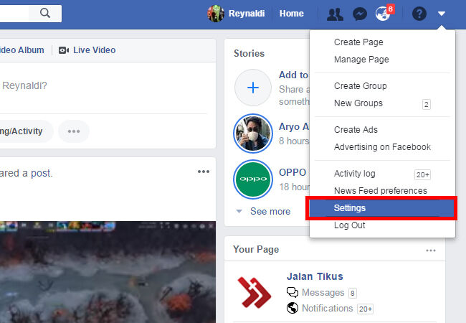Select Manage Page menu item
Viewport: 466px width, 323px height.
point(382,60)
